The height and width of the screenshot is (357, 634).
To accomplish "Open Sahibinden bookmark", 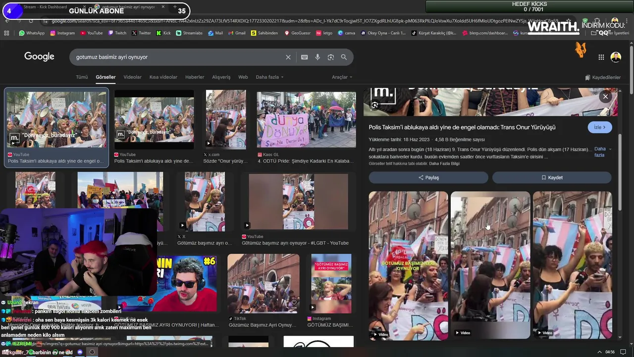I will pyautogui.click(x=264, y=33).
